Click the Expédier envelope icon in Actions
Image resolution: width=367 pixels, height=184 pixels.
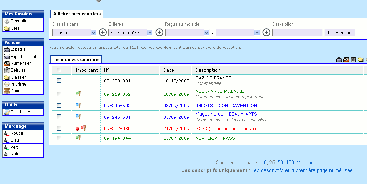[6, 49]
